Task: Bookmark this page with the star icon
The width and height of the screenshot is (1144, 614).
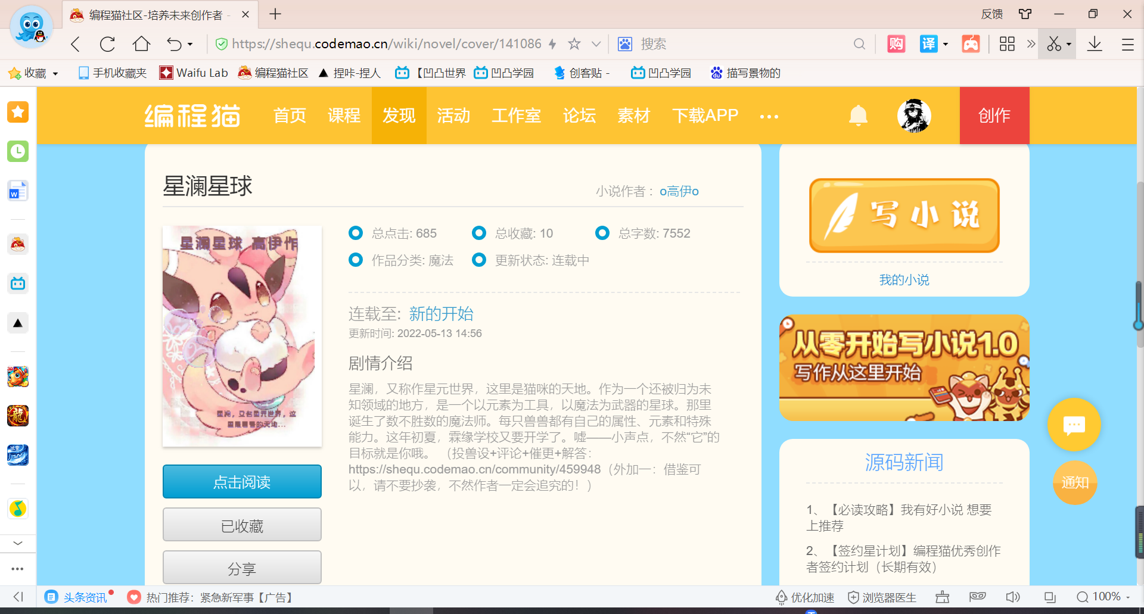Action: point(574,43)
